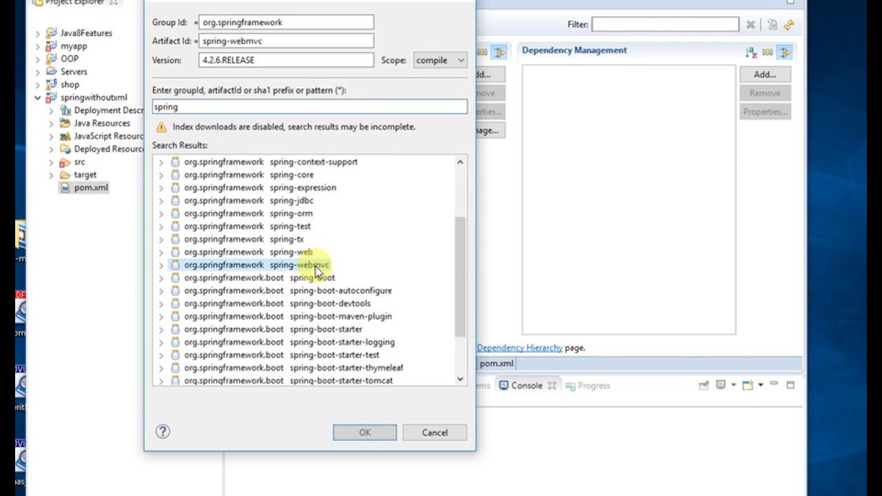Click the open new console icon

click(748, 385)
